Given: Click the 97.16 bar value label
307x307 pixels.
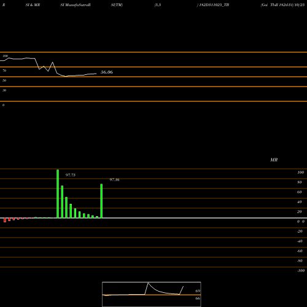Looking at the screenshot, I should tap(114, 180).
